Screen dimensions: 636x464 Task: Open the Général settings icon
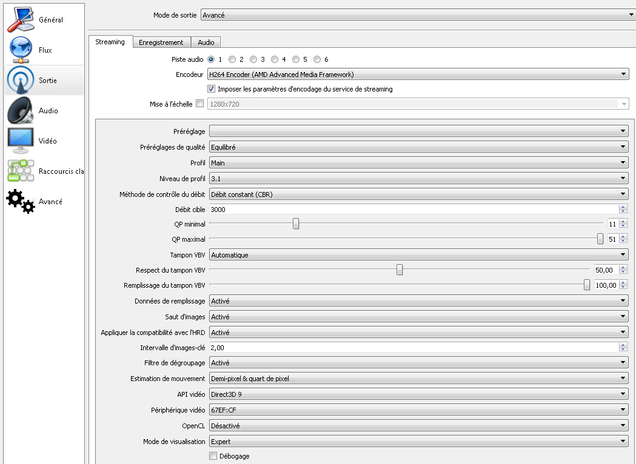pos(20,19)
